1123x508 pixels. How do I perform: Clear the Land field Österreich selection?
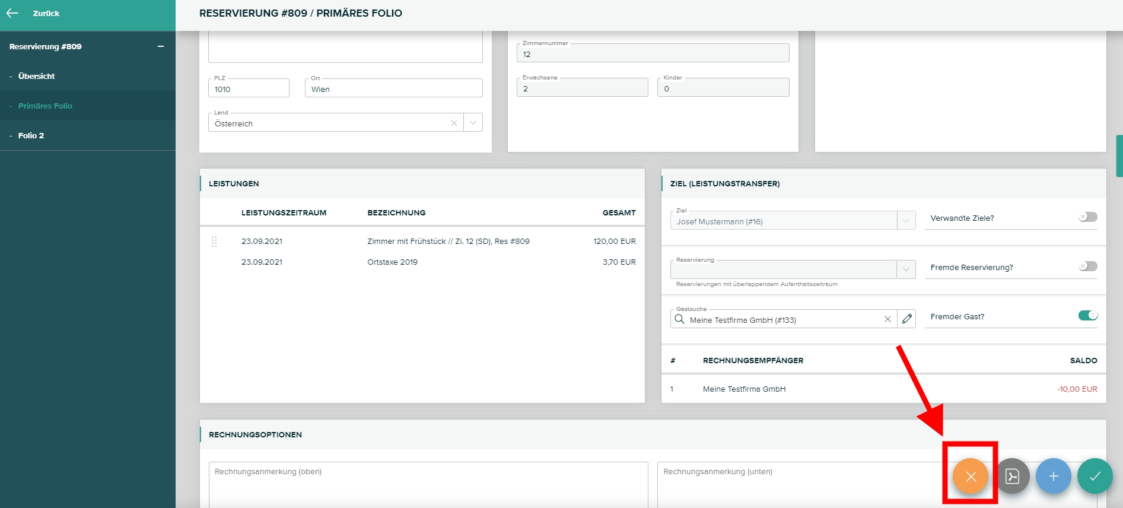pos(454,123)
